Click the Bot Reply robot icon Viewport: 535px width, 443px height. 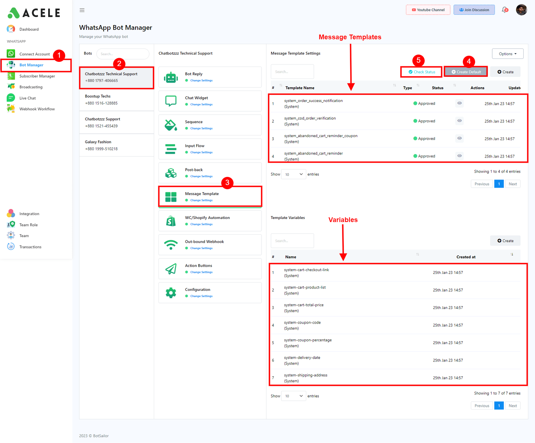coord(171,77)
